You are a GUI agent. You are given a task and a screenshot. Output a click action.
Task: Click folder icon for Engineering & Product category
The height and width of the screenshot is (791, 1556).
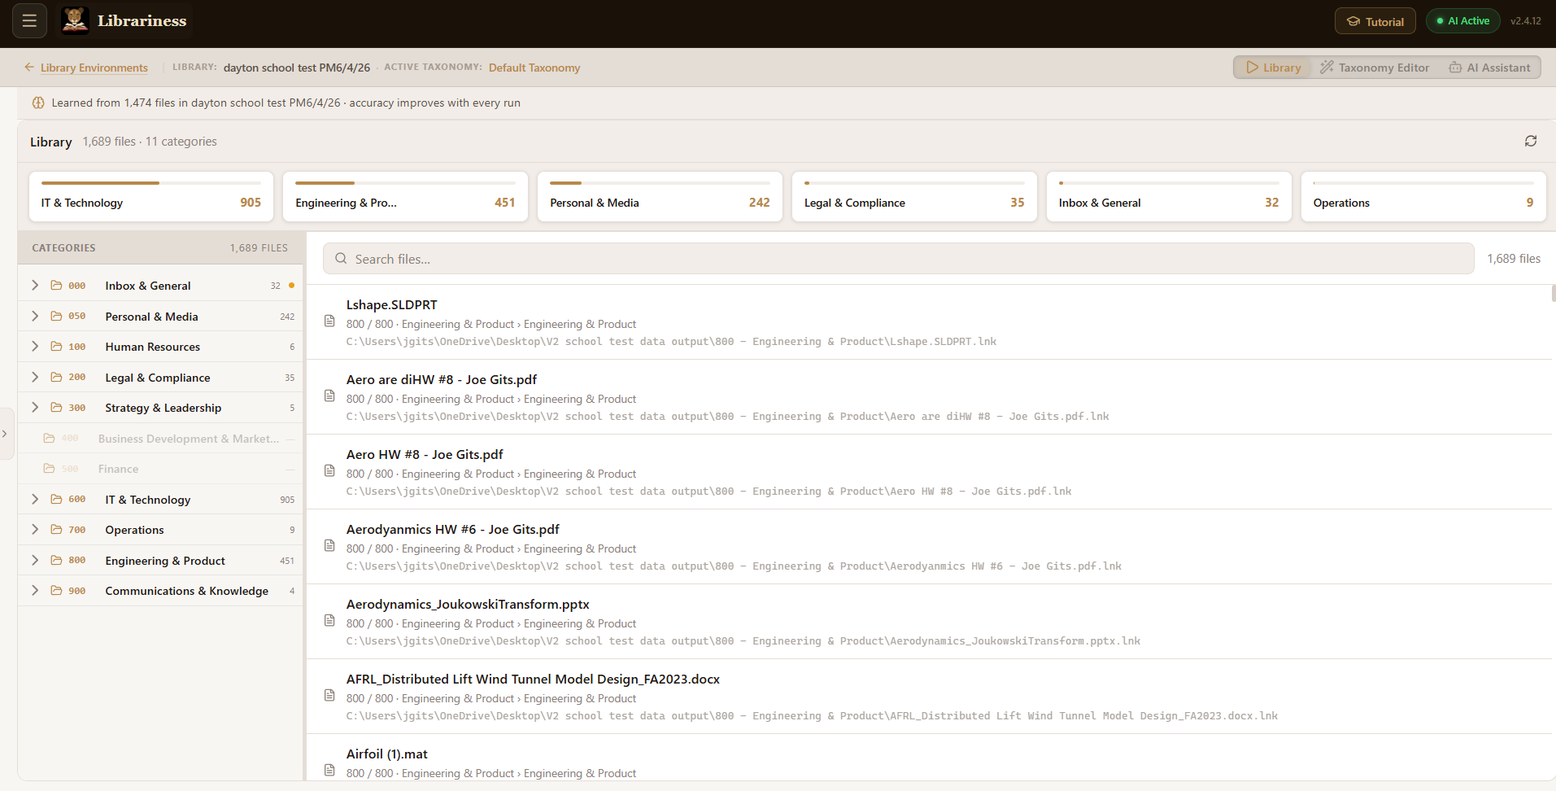coord(56,560)
